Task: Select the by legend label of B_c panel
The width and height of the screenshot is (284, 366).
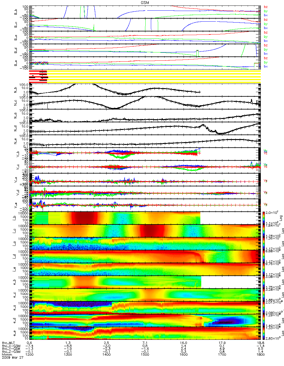Action: click(x=266, y=24)
